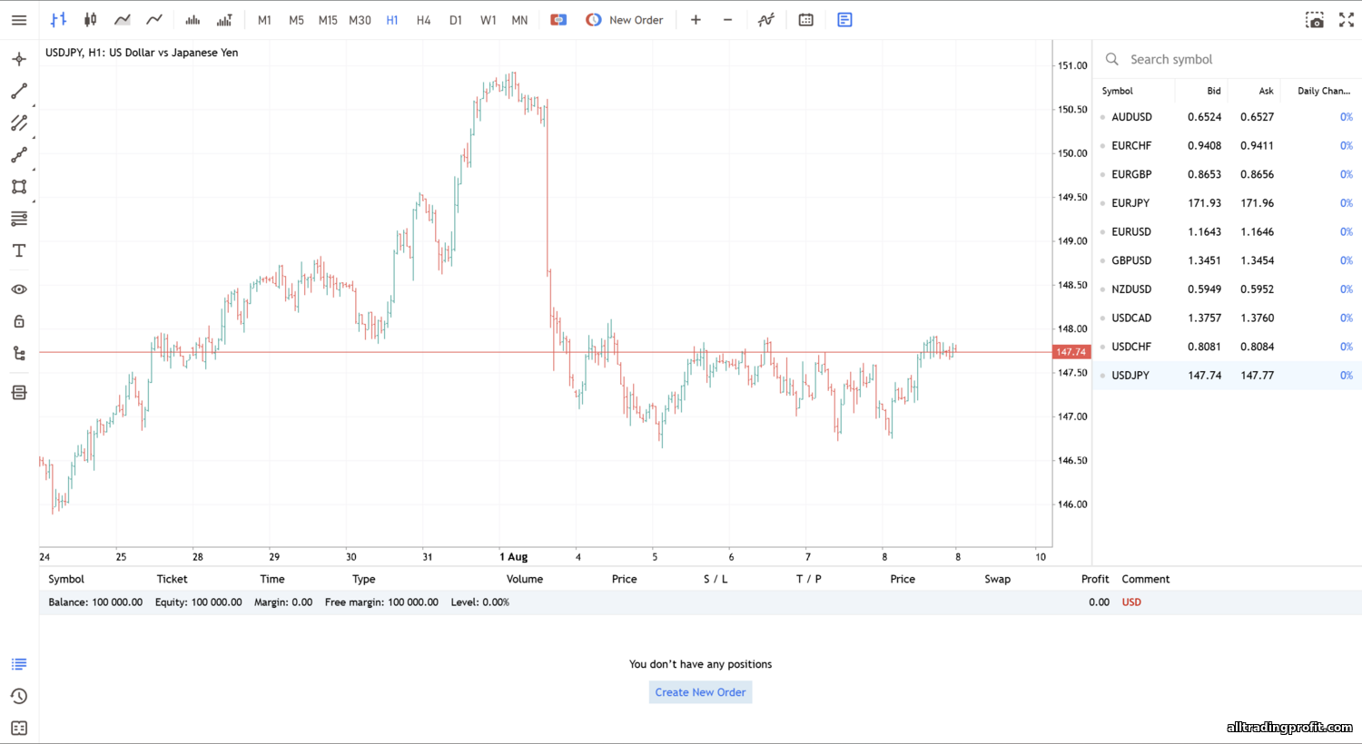1362x744 pixels.
Task: Select the text annotation tool
Action: click(x=19, y=251)
